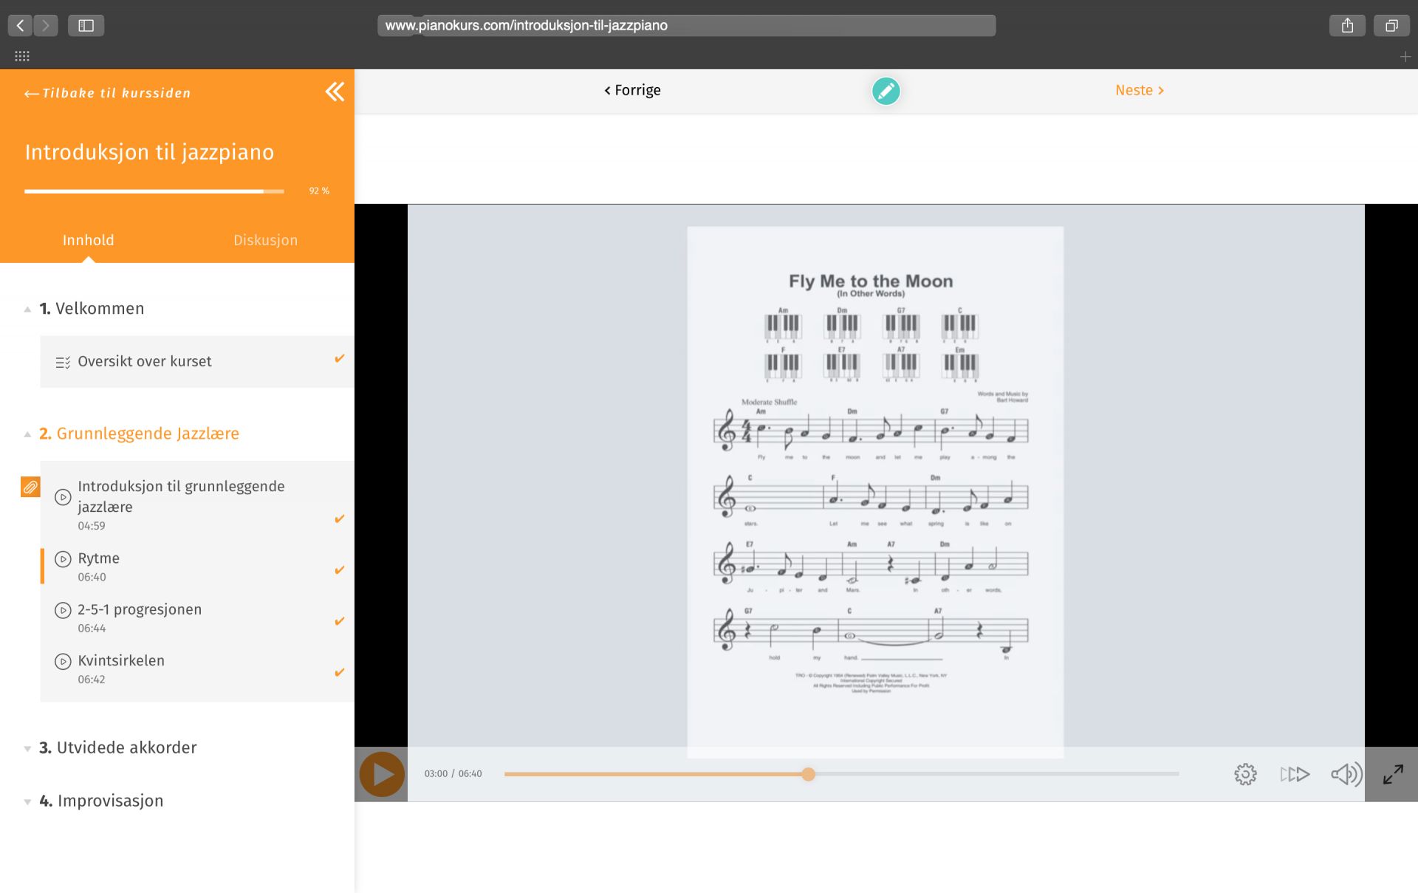Click Tilbake til kurssiden link
This screenshot has height=893, width=1418.
pyautogui.click(x=108, y=93)
